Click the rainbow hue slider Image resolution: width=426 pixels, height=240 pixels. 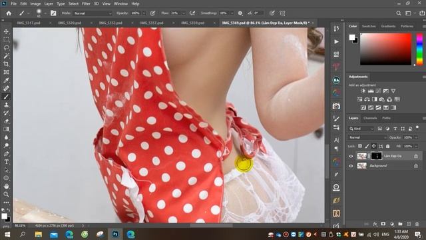[x=420, y=49]
